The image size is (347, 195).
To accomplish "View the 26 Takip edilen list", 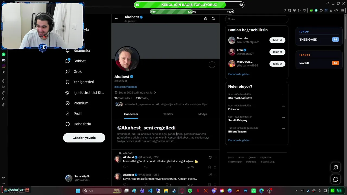I will 123,98.
